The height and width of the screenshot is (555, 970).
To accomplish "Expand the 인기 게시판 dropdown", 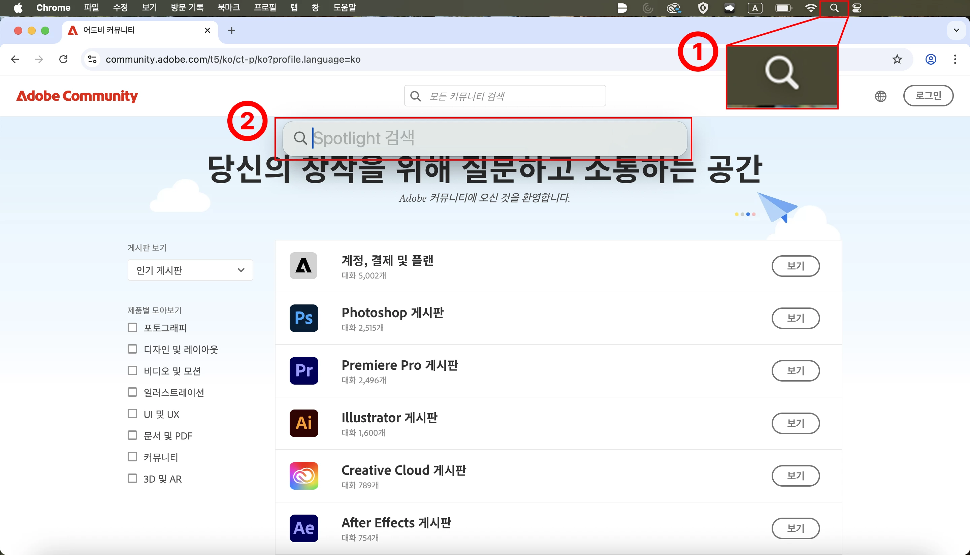I will pyautogui.click(x=190, y=270).
